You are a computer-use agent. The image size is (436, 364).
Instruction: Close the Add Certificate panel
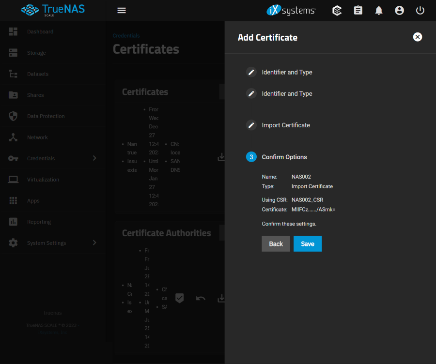point(418,37)
